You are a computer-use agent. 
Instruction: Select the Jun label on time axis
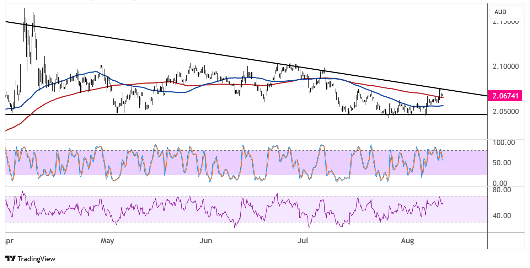point(206,241)
